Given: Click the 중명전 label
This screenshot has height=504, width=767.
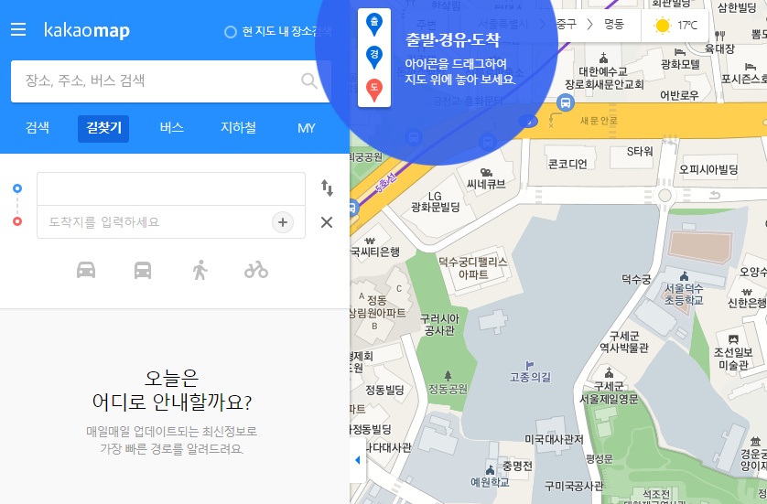Looking at the screenshot, I should pyautogui.click(x=517, y=466).
